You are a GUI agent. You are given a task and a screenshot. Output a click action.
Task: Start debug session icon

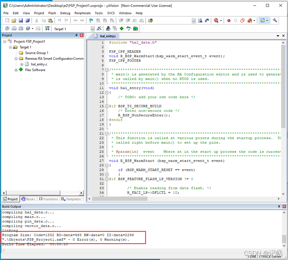[x=216, y=20]
